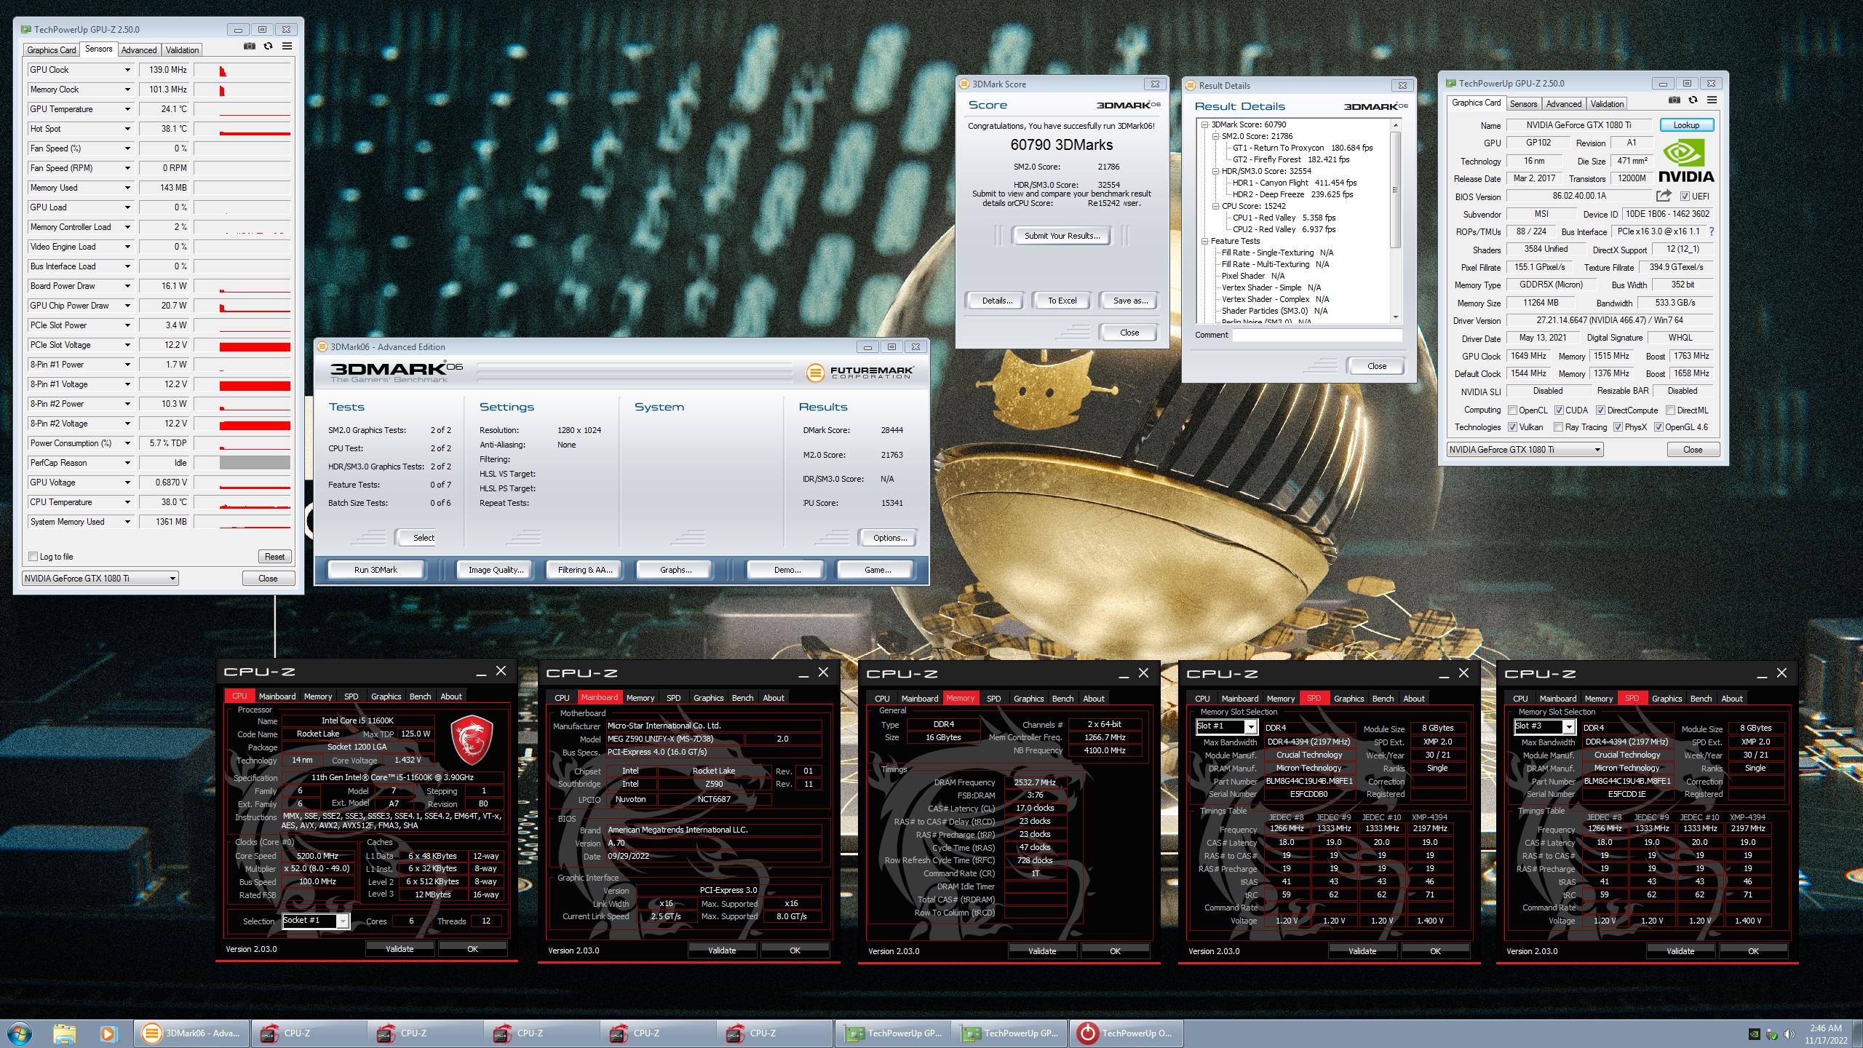
Task: Switch to 3DMark06 taskbar button
Action: click(192, 1033)
